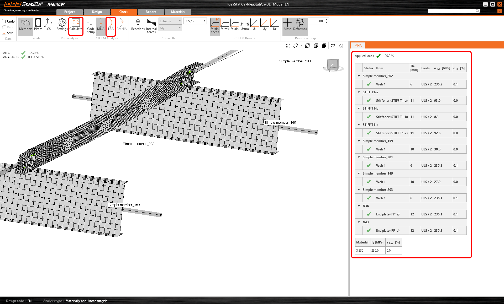Toggle Deformed shape display
504x304 pixels.
tap(300, 25)
